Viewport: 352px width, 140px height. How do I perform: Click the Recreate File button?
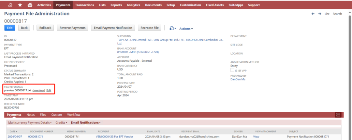point(150,28)
